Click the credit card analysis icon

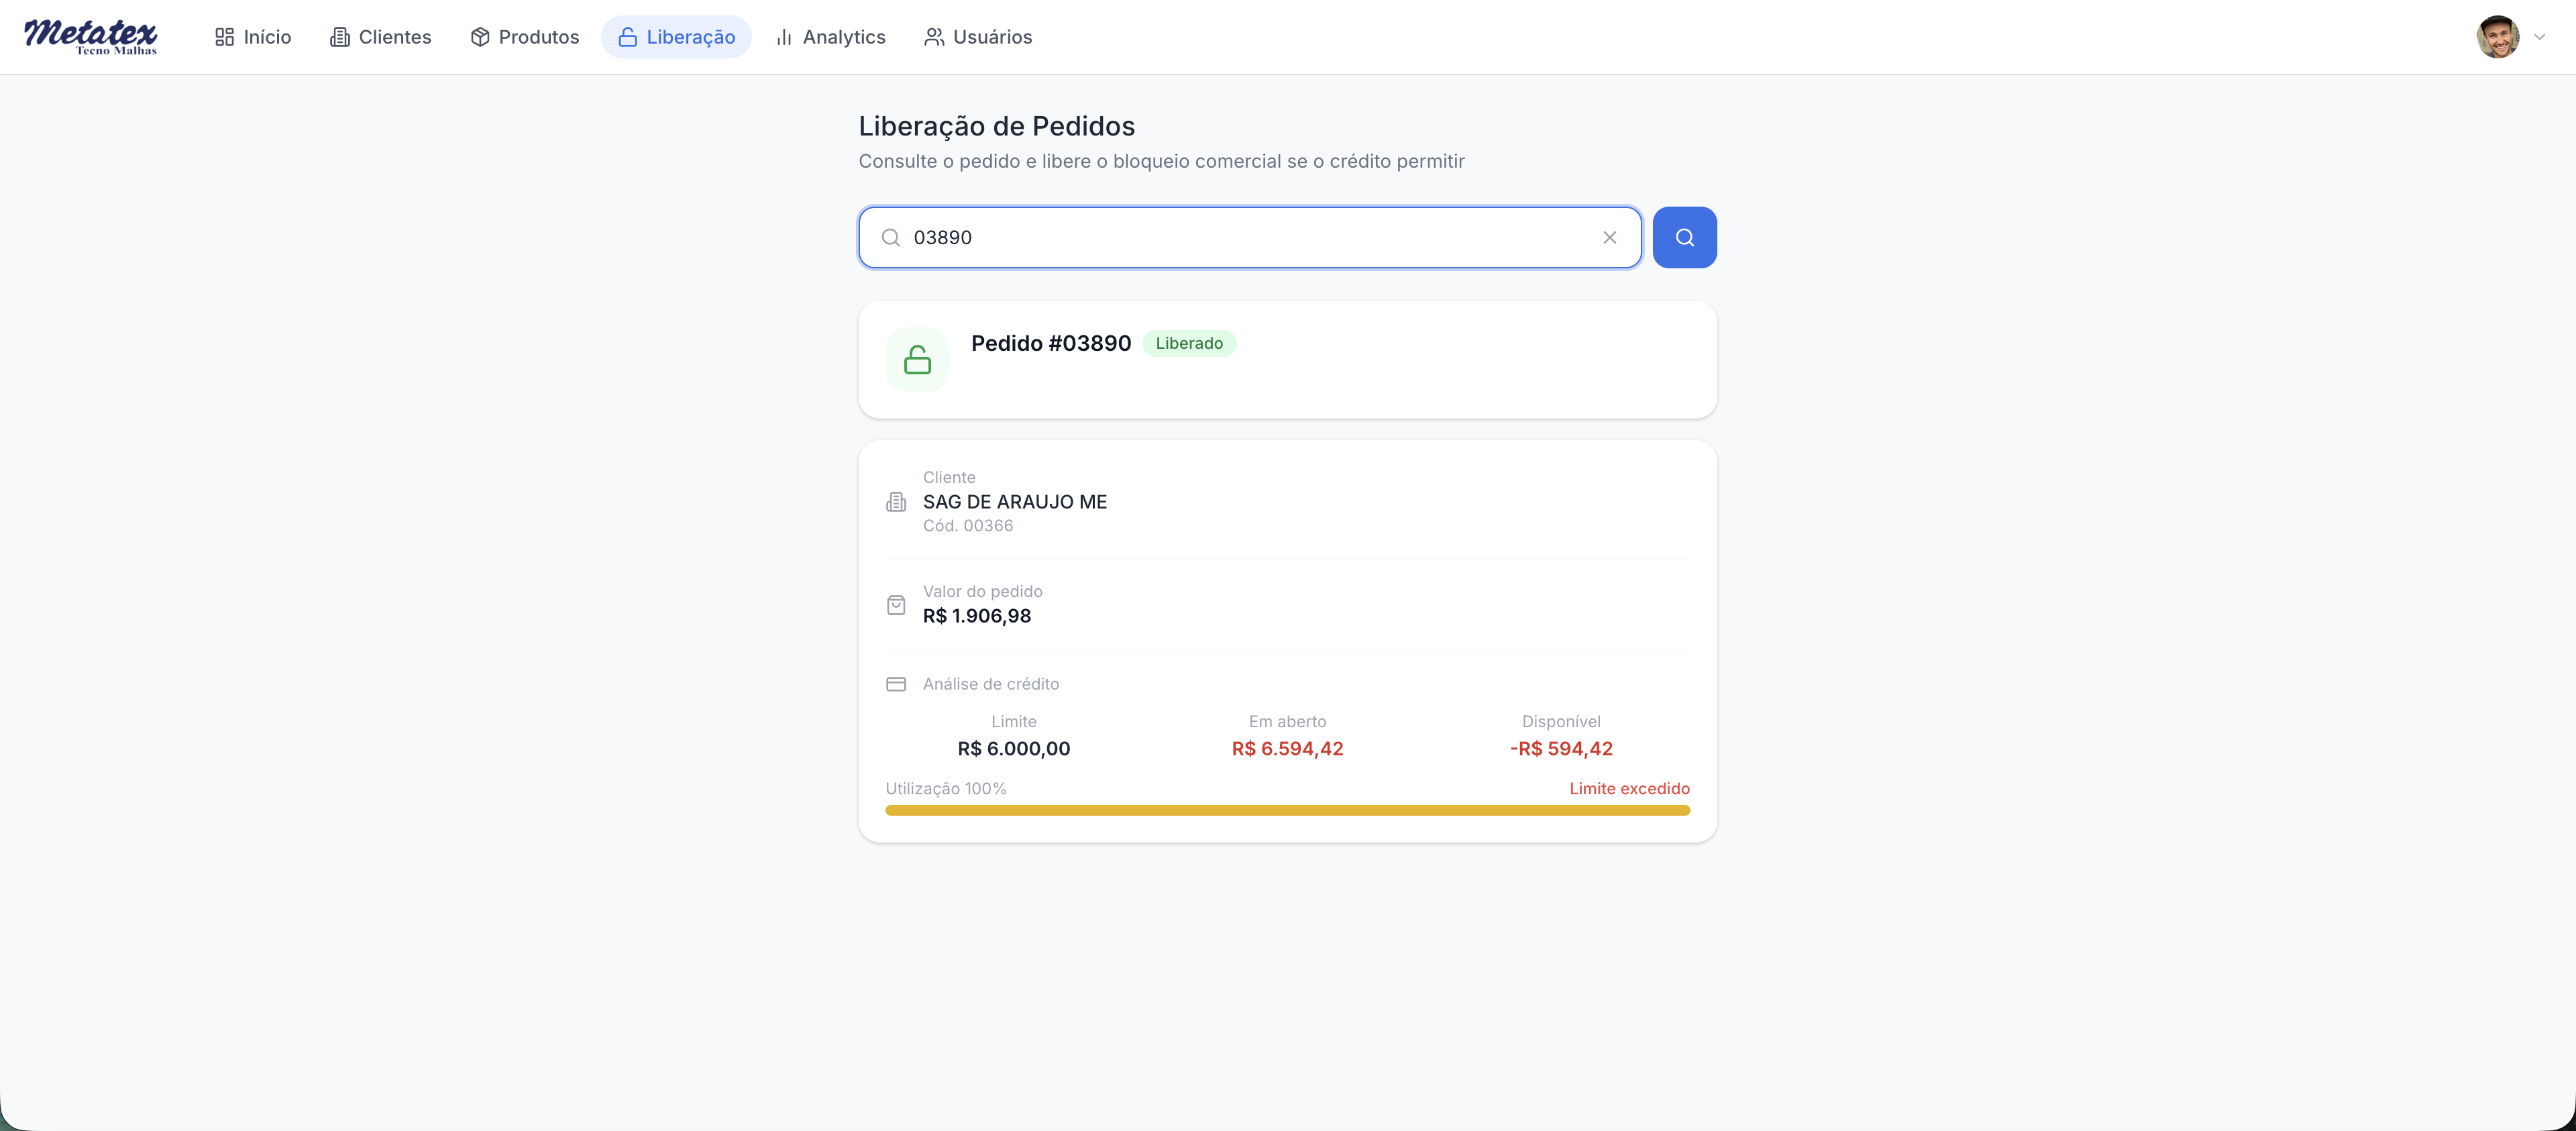896,684
